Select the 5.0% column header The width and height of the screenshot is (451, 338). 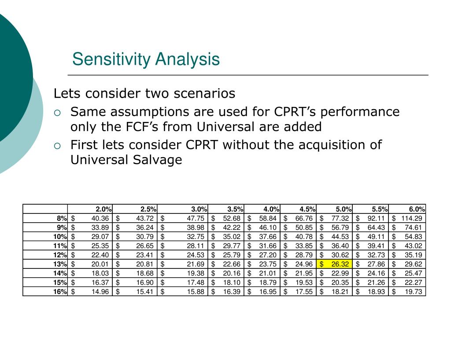334,209
